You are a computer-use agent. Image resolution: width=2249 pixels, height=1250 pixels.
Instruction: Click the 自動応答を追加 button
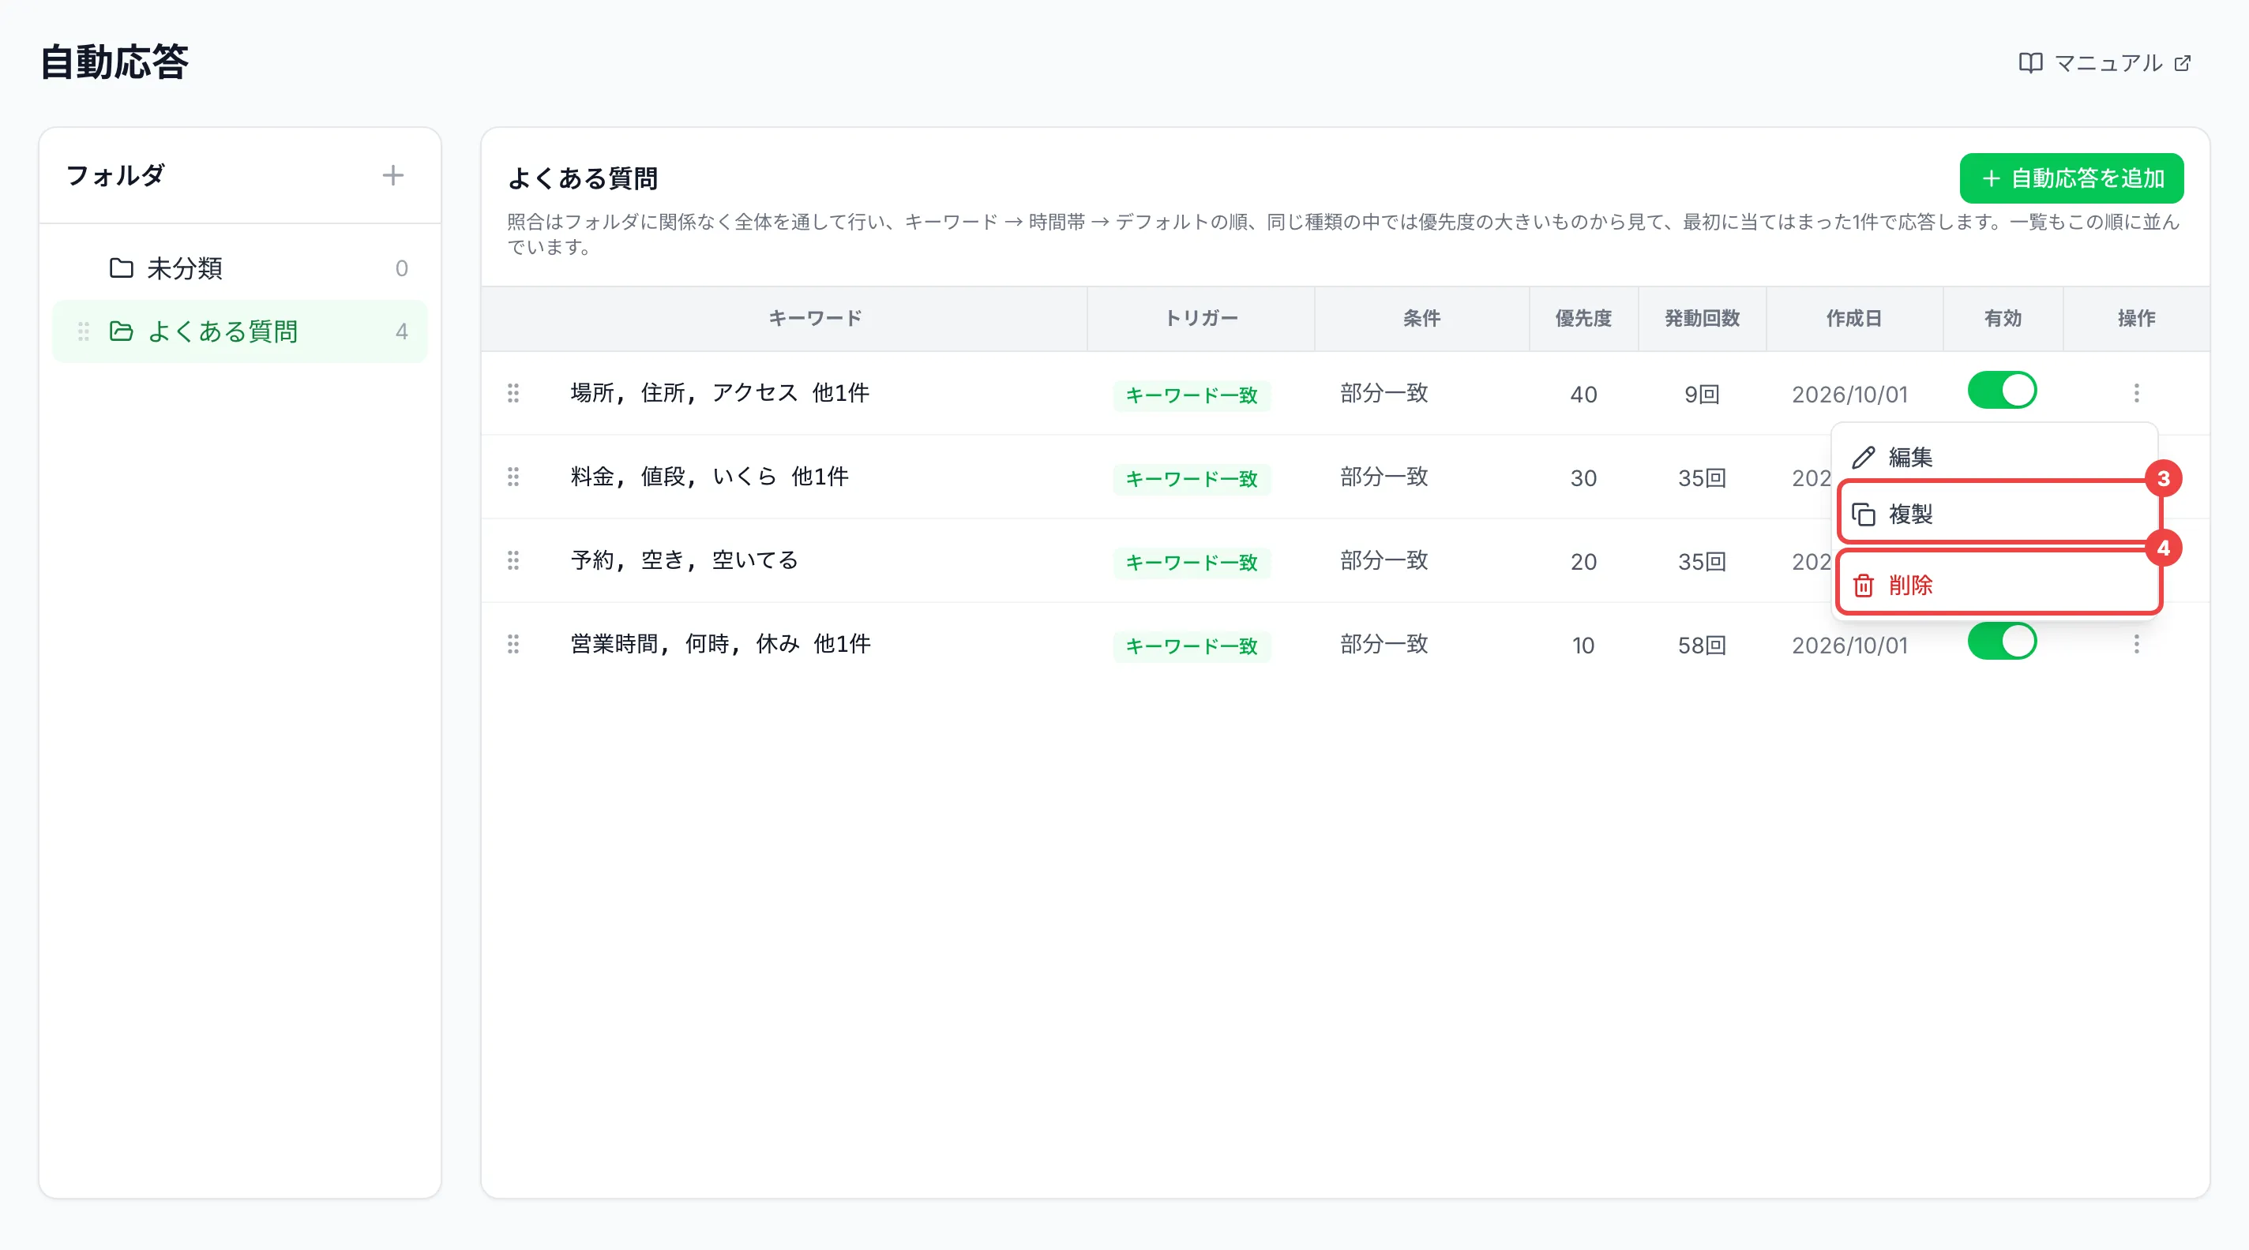point(2072,179)
